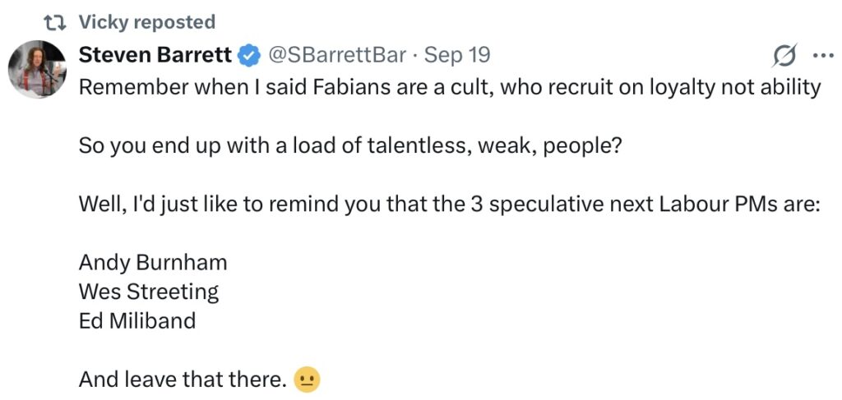Screen dimensions: 842x400
Task: Click the "Vicky reposted" label
Action: (146, 22)
